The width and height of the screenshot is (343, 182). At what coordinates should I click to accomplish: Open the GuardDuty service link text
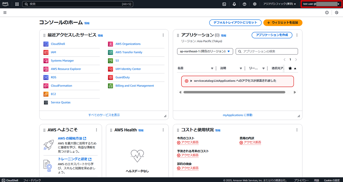[122, 77]
